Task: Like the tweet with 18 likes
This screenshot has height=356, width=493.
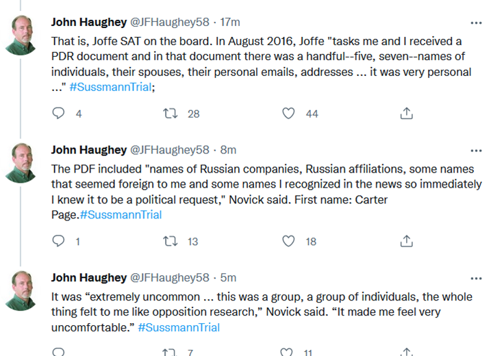Action: tap(288, 241)
